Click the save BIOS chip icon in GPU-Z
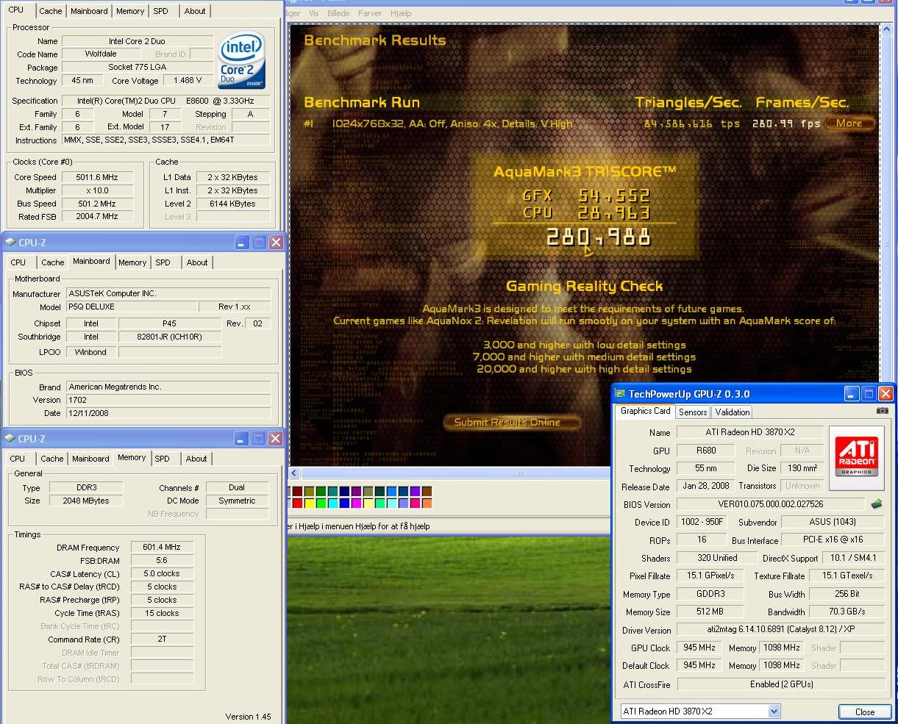Screen dimensions: 898x724 pyautogui.click(x=877, y=504)
